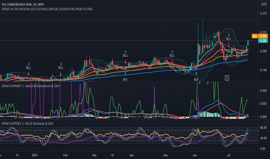Click the -2 SELL text label near July
Screen dimensions: 270x159
229,37
